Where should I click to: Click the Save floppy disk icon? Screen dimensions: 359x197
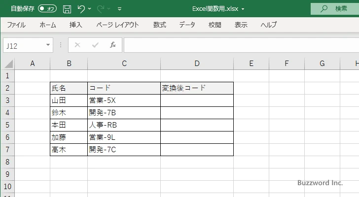point(67,9)
